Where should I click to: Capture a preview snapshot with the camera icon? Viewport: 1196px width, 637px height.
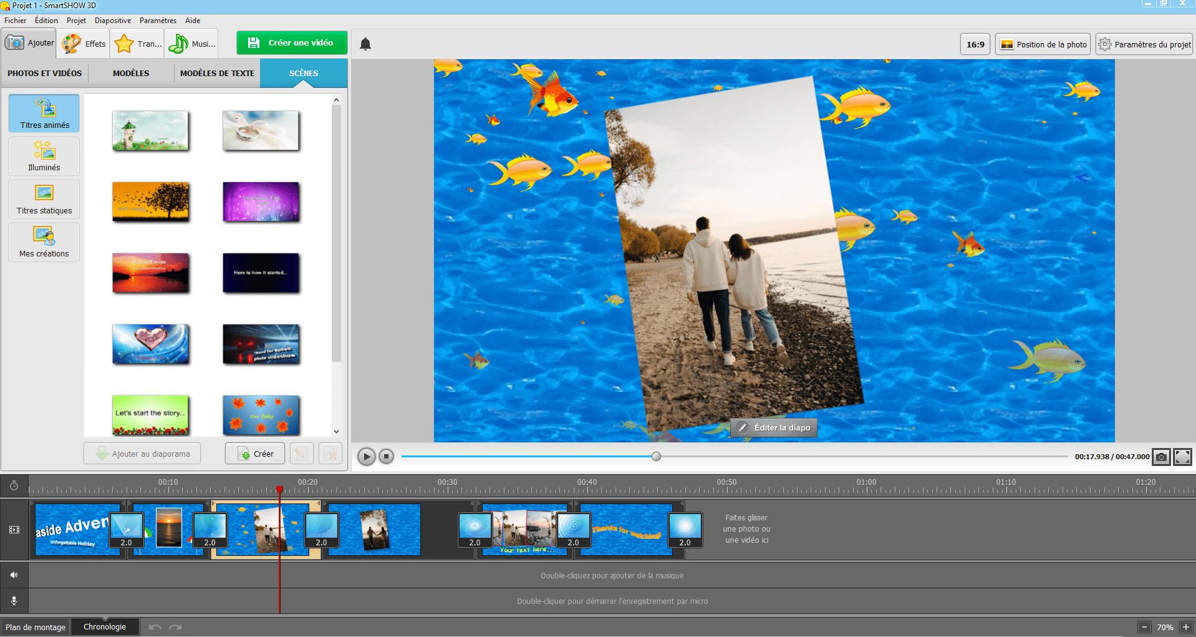click(x=1161, y=456)
